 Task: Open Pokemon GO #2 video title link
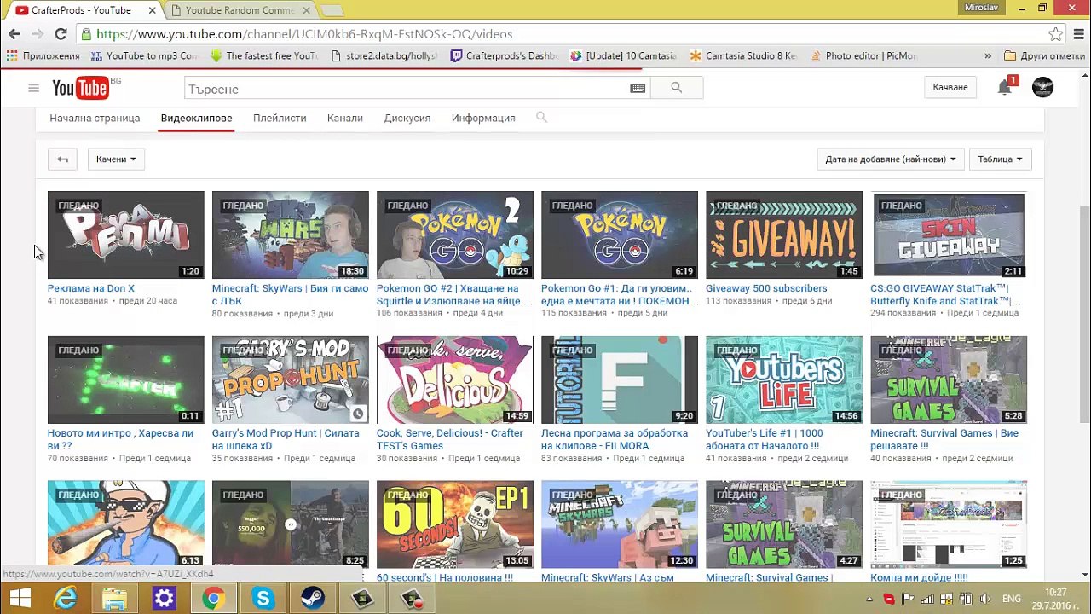tap(454, 294)
